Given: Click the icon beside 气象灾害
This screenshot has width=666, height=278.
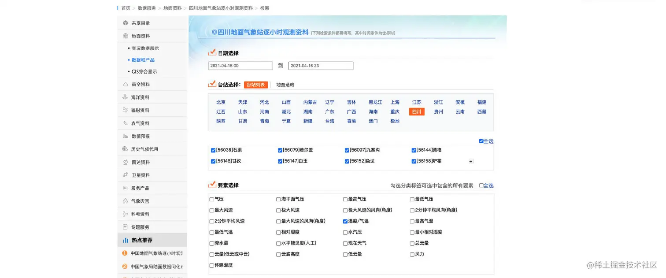Looking at the screenshot, I should click(126, 201).
